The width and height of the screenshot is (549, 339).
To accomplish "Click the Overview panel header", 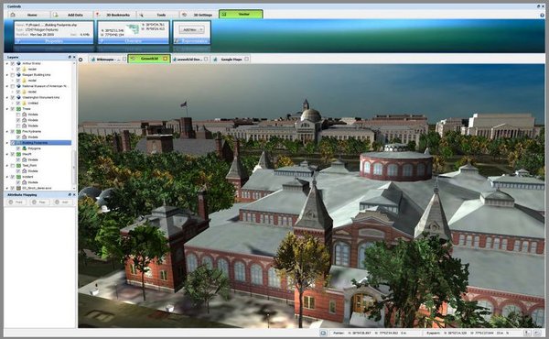I will [x=134, y=41].
